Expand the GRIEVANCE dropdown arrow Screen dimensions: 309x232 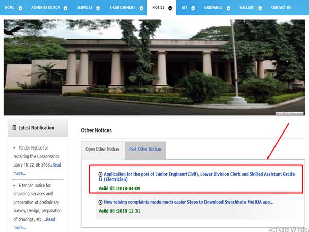(x=228, y=8)
